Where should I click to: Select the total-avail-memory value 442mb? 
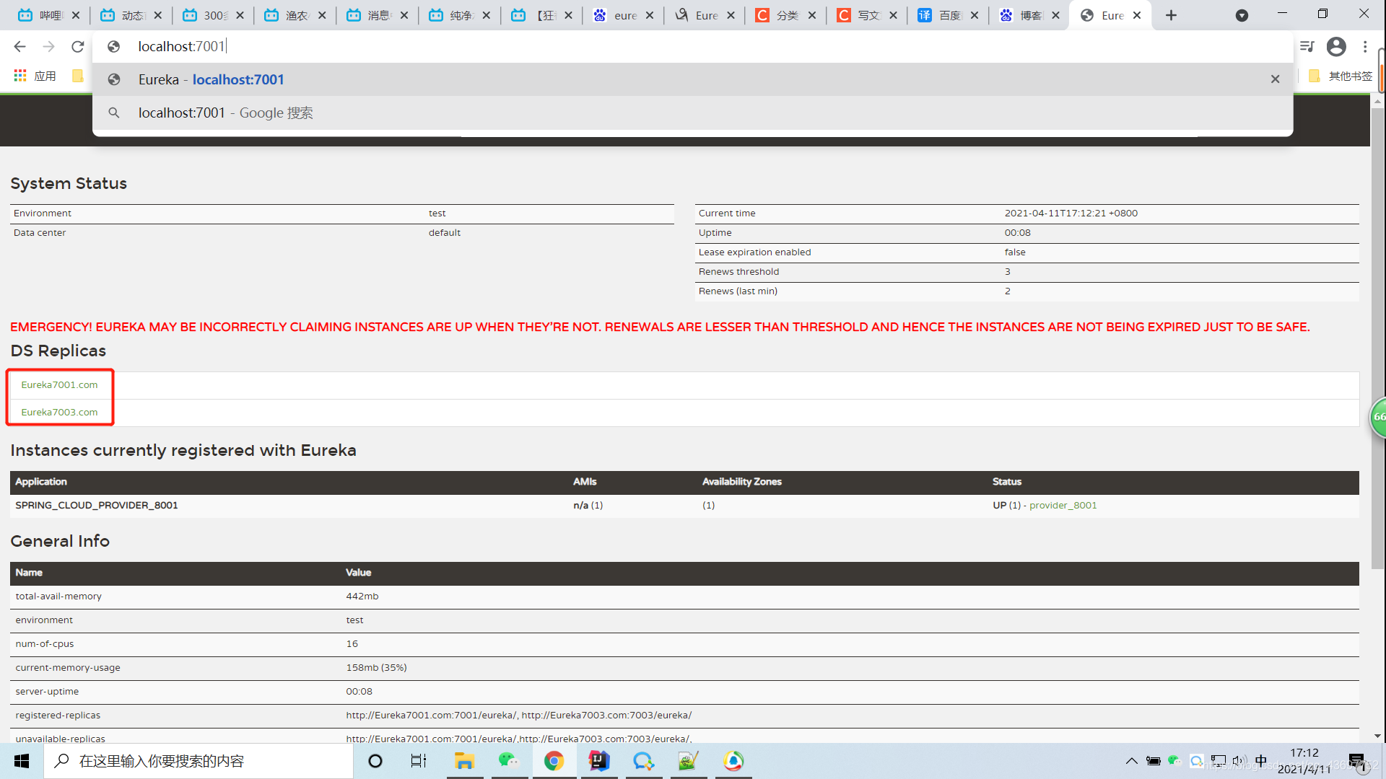pos(362,596)
